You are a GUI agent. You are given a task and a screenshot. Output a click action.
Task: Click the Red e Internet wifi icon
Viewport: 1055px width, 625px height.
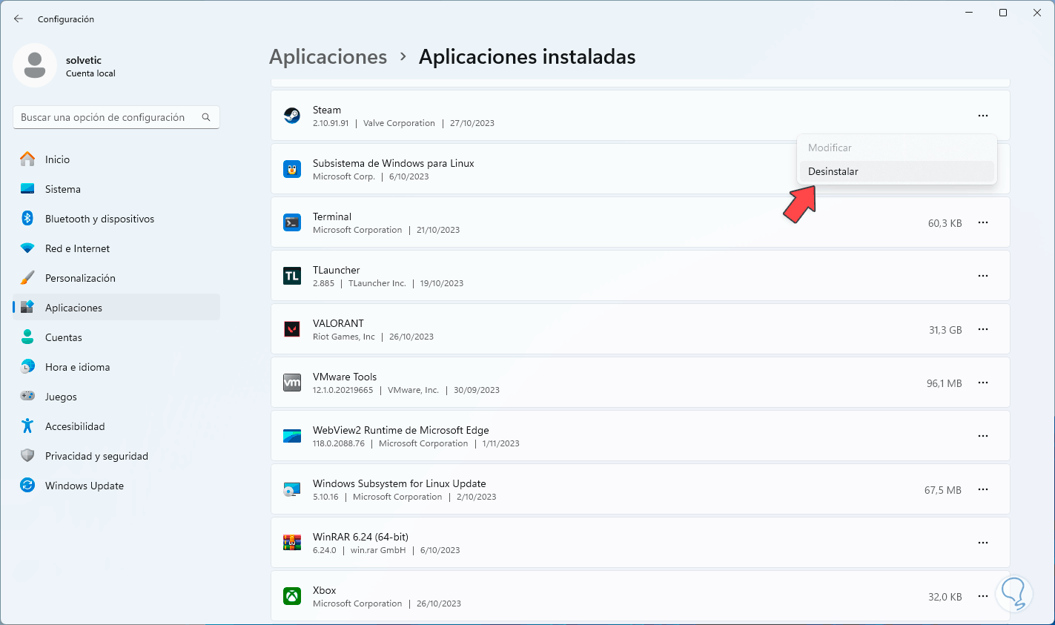click(x=27, y=248)
